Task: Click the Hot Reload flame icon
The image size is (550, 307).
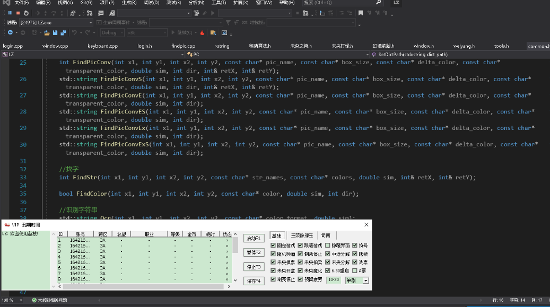Action: (x=203, y=33)
